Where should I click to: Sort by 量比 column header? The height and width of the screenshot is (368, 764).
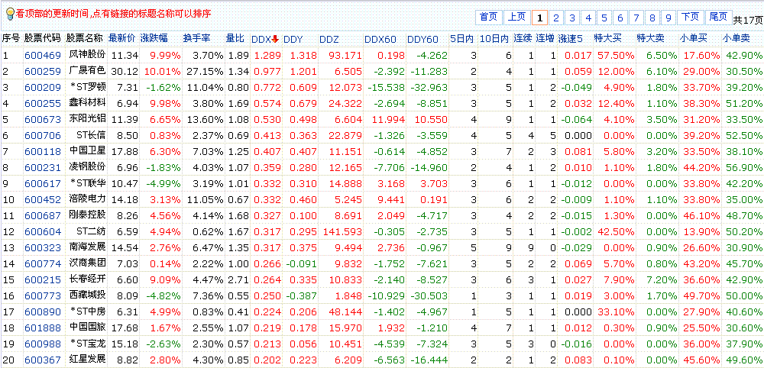pos(235,38)
